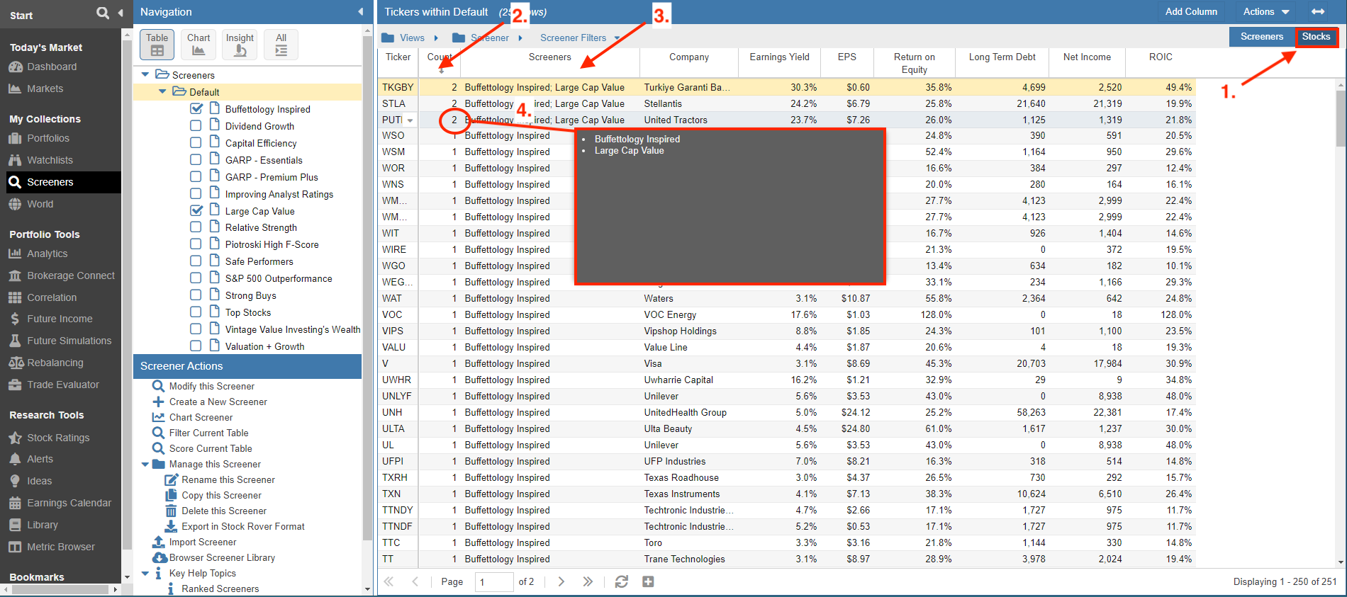
Task: Switch to the Screeners tab
Action: tap(1262, 37)
